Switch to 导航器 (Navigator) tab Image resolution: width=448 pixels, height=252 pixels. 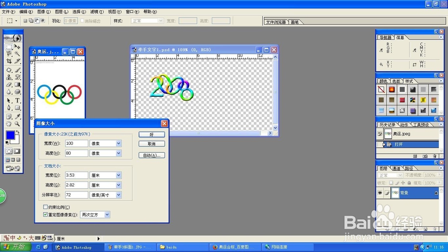coord(385,38)
